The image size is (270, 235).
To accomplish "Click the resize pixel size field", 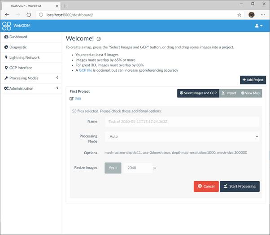I will click(x=137, y=168).
